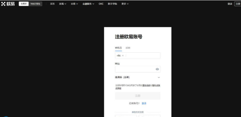Click the 登录 link in header
The width and height of the screenshot is (241, 117).
coord(230,4)
